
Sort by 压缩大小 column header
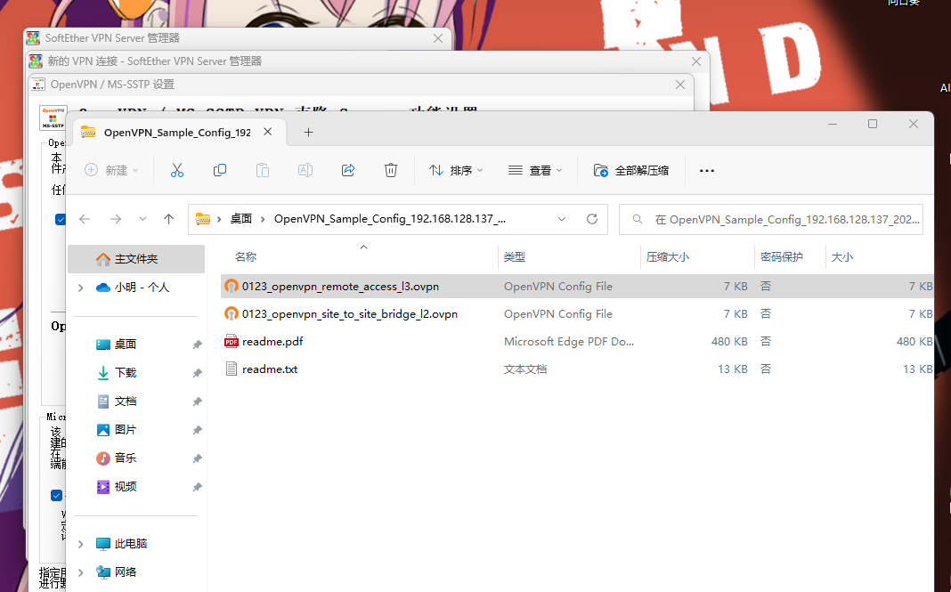point(667,257)
